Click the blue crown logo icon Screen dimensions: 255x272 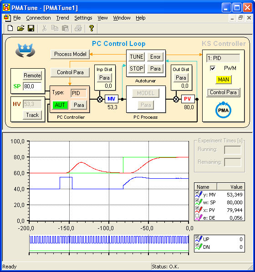[25, 50]
